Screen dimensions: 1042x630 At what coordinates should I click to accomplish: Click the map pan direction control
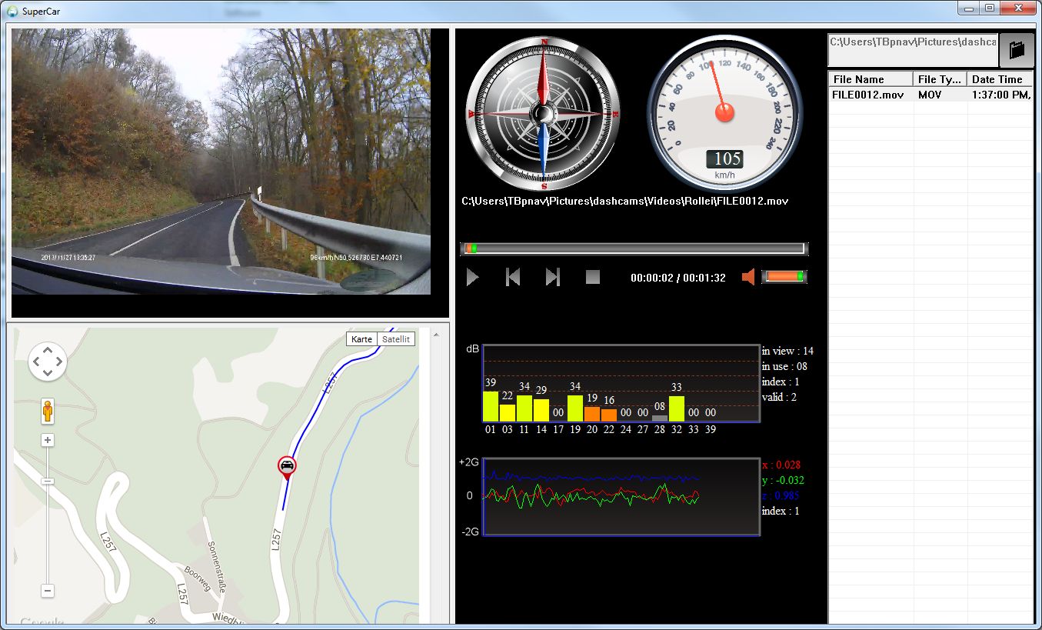click(48, 362)
